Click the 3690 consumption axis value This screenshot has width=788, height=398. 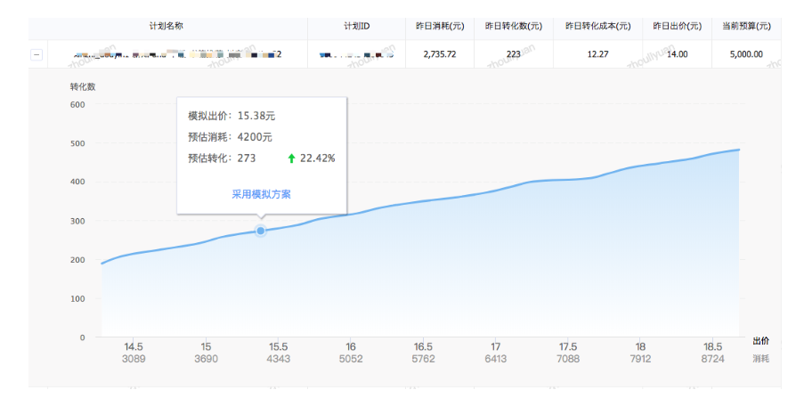(x=206, y=359)
